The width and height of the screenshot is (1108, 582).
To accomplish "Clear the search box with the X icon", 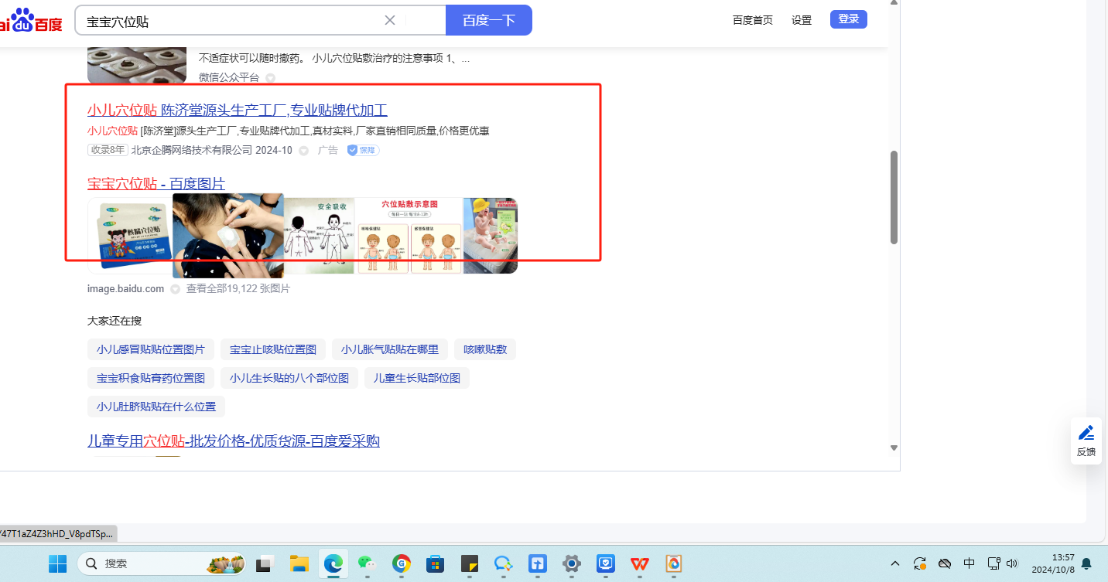I will [x=390, y=20].
